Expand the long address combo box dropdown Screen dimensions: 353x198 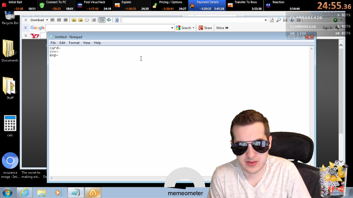pyautogui.click(x=266, y=20)
